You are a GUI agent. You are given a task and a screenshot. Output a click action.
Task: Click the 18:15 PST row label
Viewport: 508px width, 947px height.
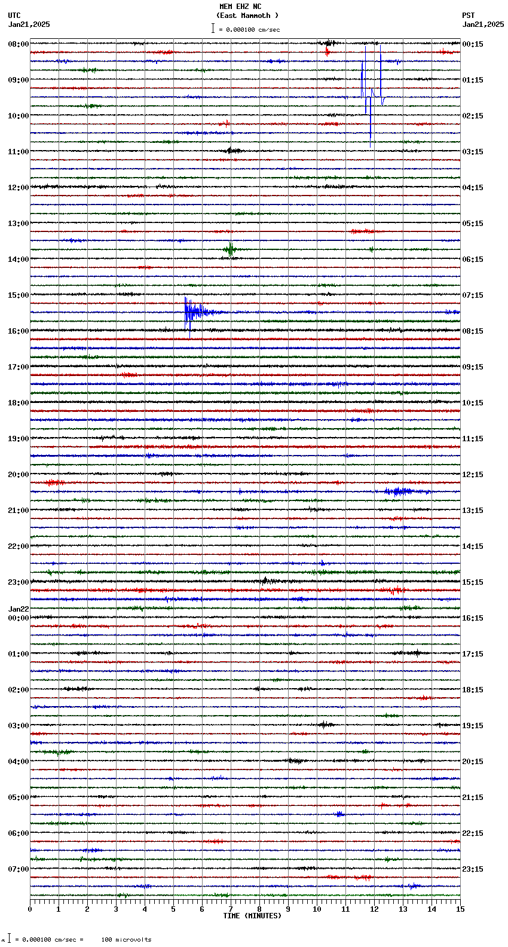(x=473, y=690)
